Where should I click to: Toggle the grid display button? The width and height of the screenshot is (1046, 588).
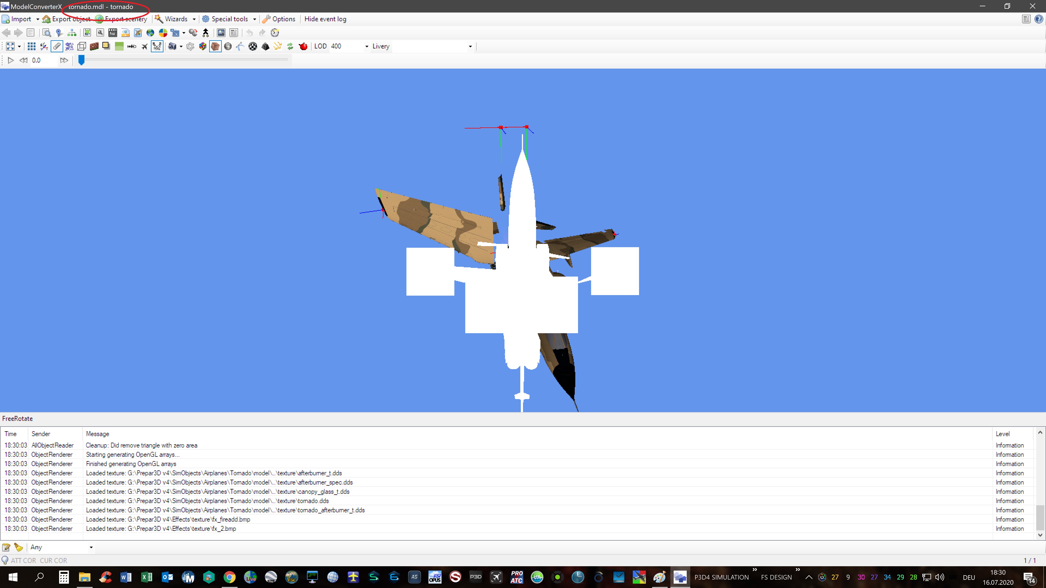[x=31, y=46]
